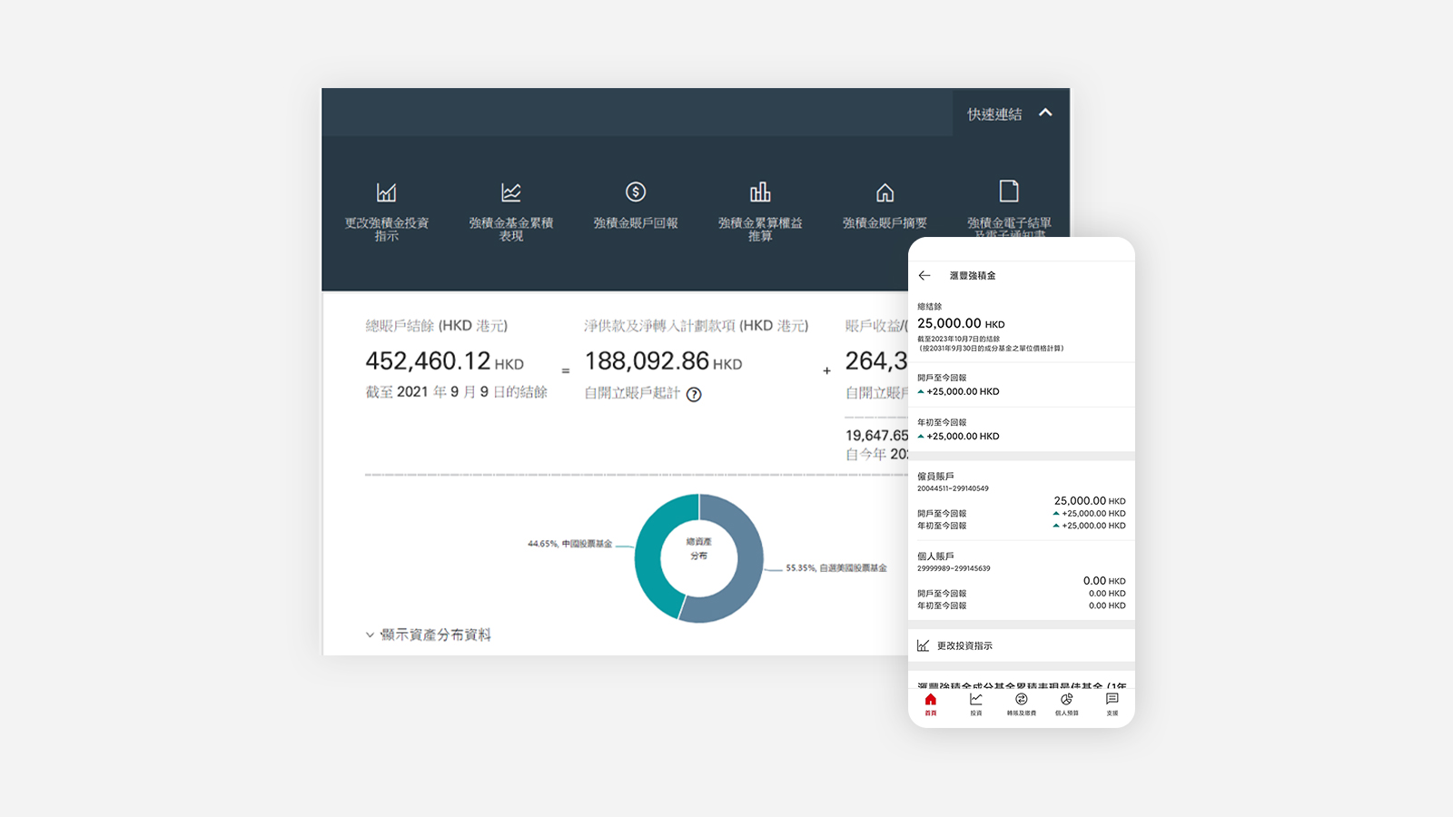Click account number 20044511-299140549
1453x817 pixels.
953,488
